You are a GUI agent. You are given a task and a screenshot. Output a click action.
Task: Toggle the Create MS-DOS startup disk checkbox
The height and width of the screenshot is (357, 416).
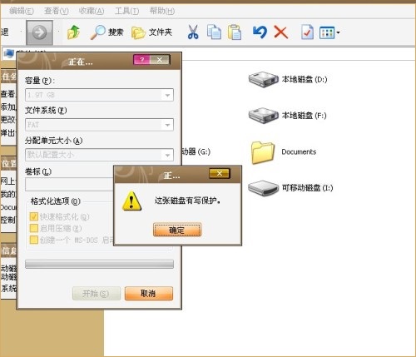pos(33,240)
